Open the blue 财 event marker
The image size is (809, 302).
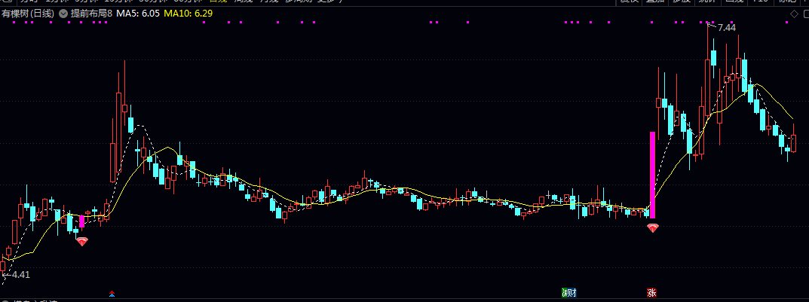coord(572,293)
